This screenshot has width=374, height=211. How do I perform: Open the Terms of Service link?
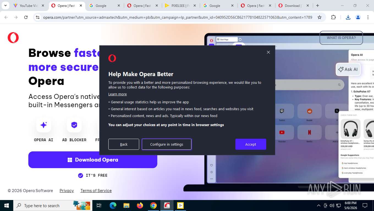click(96, 190)
